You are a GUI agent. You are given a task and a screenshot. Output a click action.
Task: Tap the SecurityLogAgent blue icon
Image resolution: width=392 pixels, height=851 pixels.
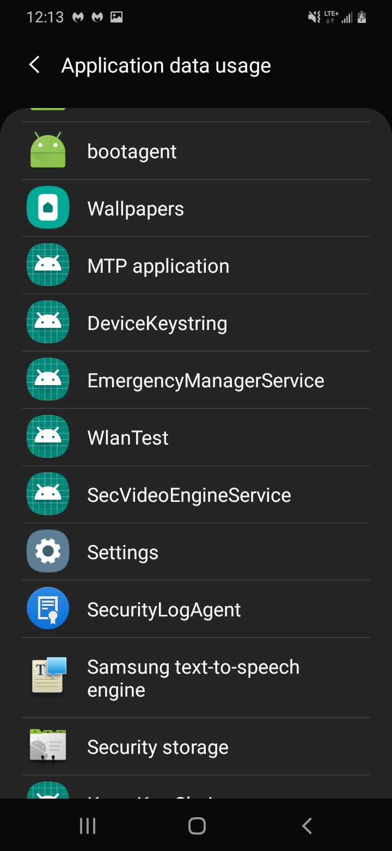pos(48,609)
